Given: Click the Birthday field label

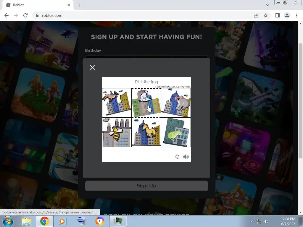Looking at the screenshot, I should [93, 50].
